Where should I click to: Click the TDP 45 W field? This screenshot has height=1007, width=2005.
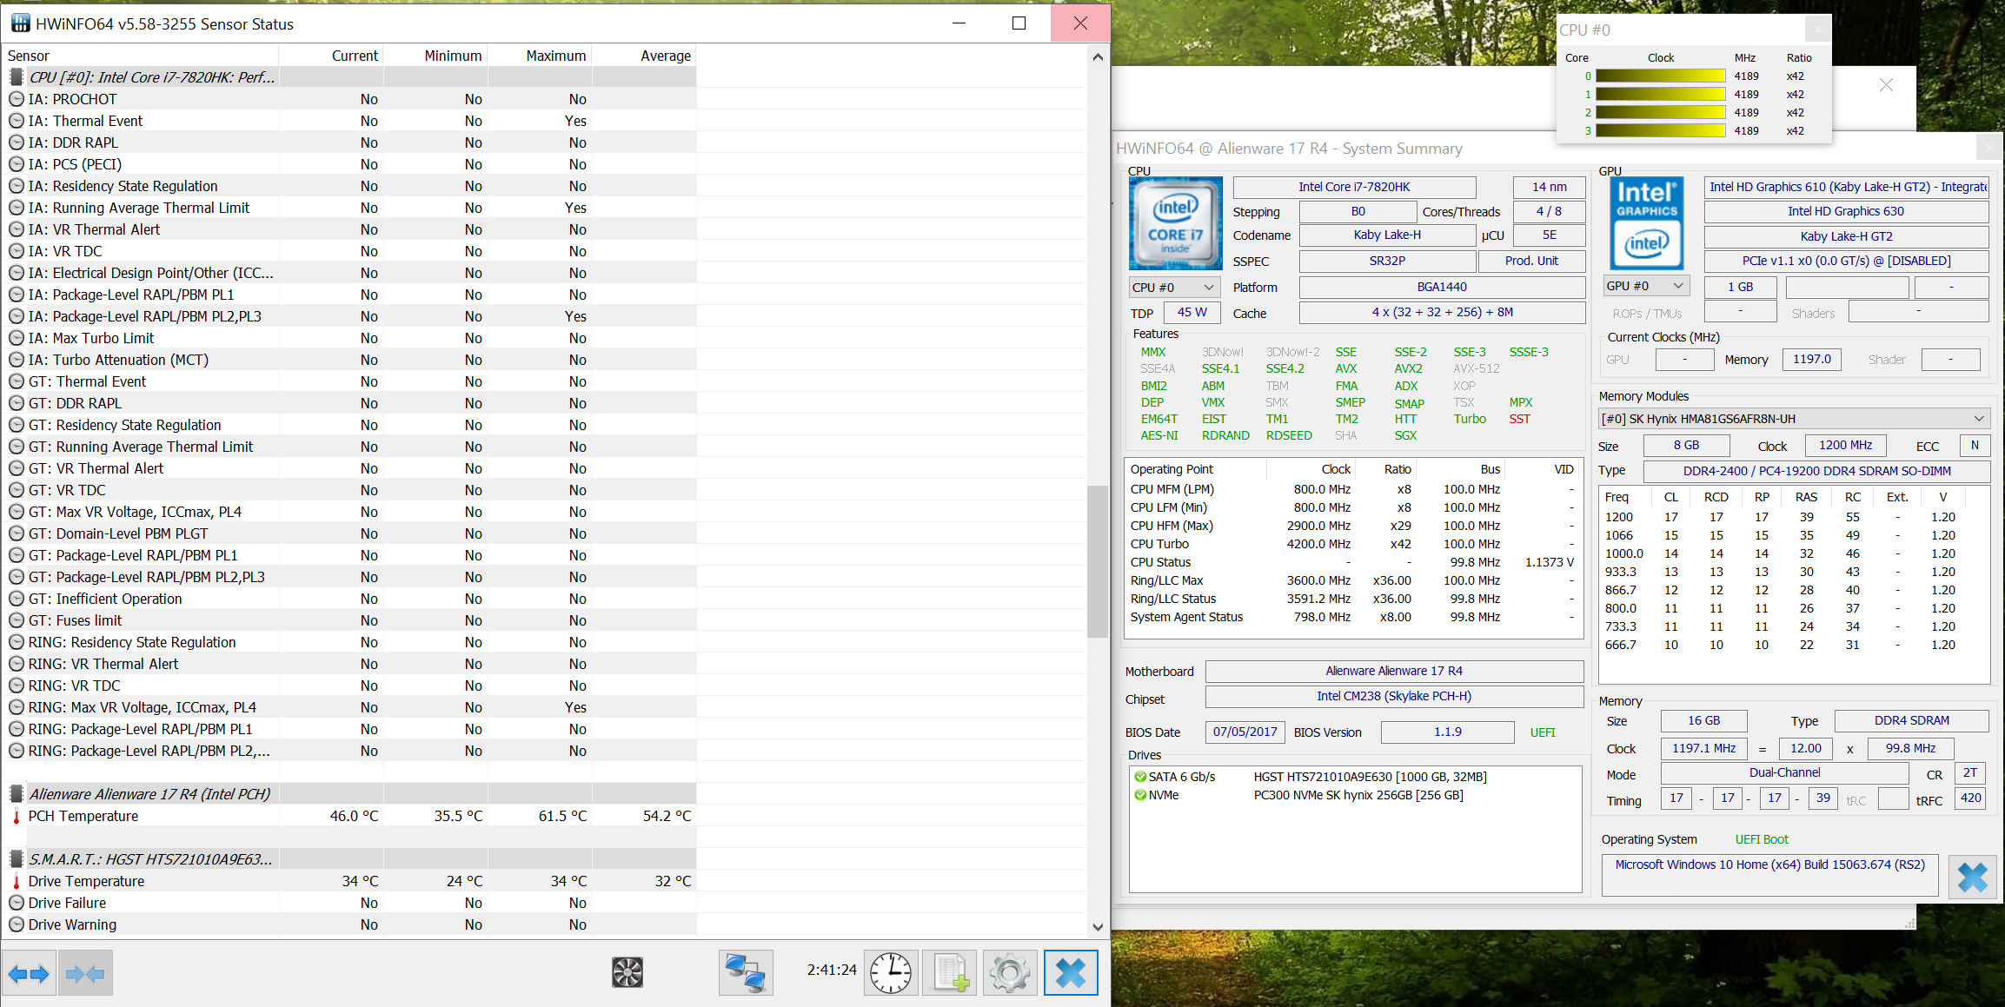coord(1192,312)
